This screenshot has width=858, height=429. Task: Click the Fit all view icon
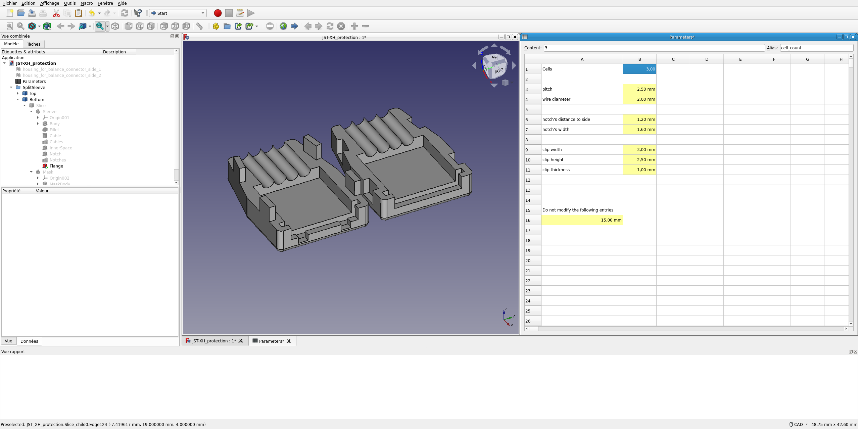pos(10,26)
